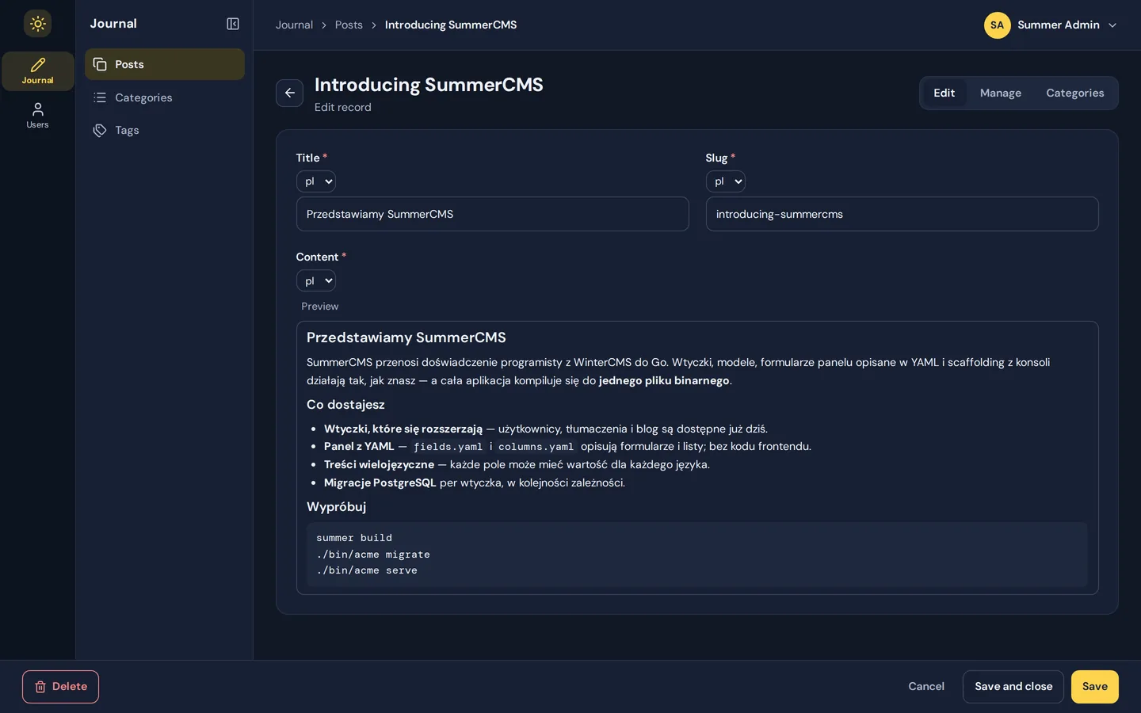
Task: Open Categories in the sidebar
Action: [165, 97]
